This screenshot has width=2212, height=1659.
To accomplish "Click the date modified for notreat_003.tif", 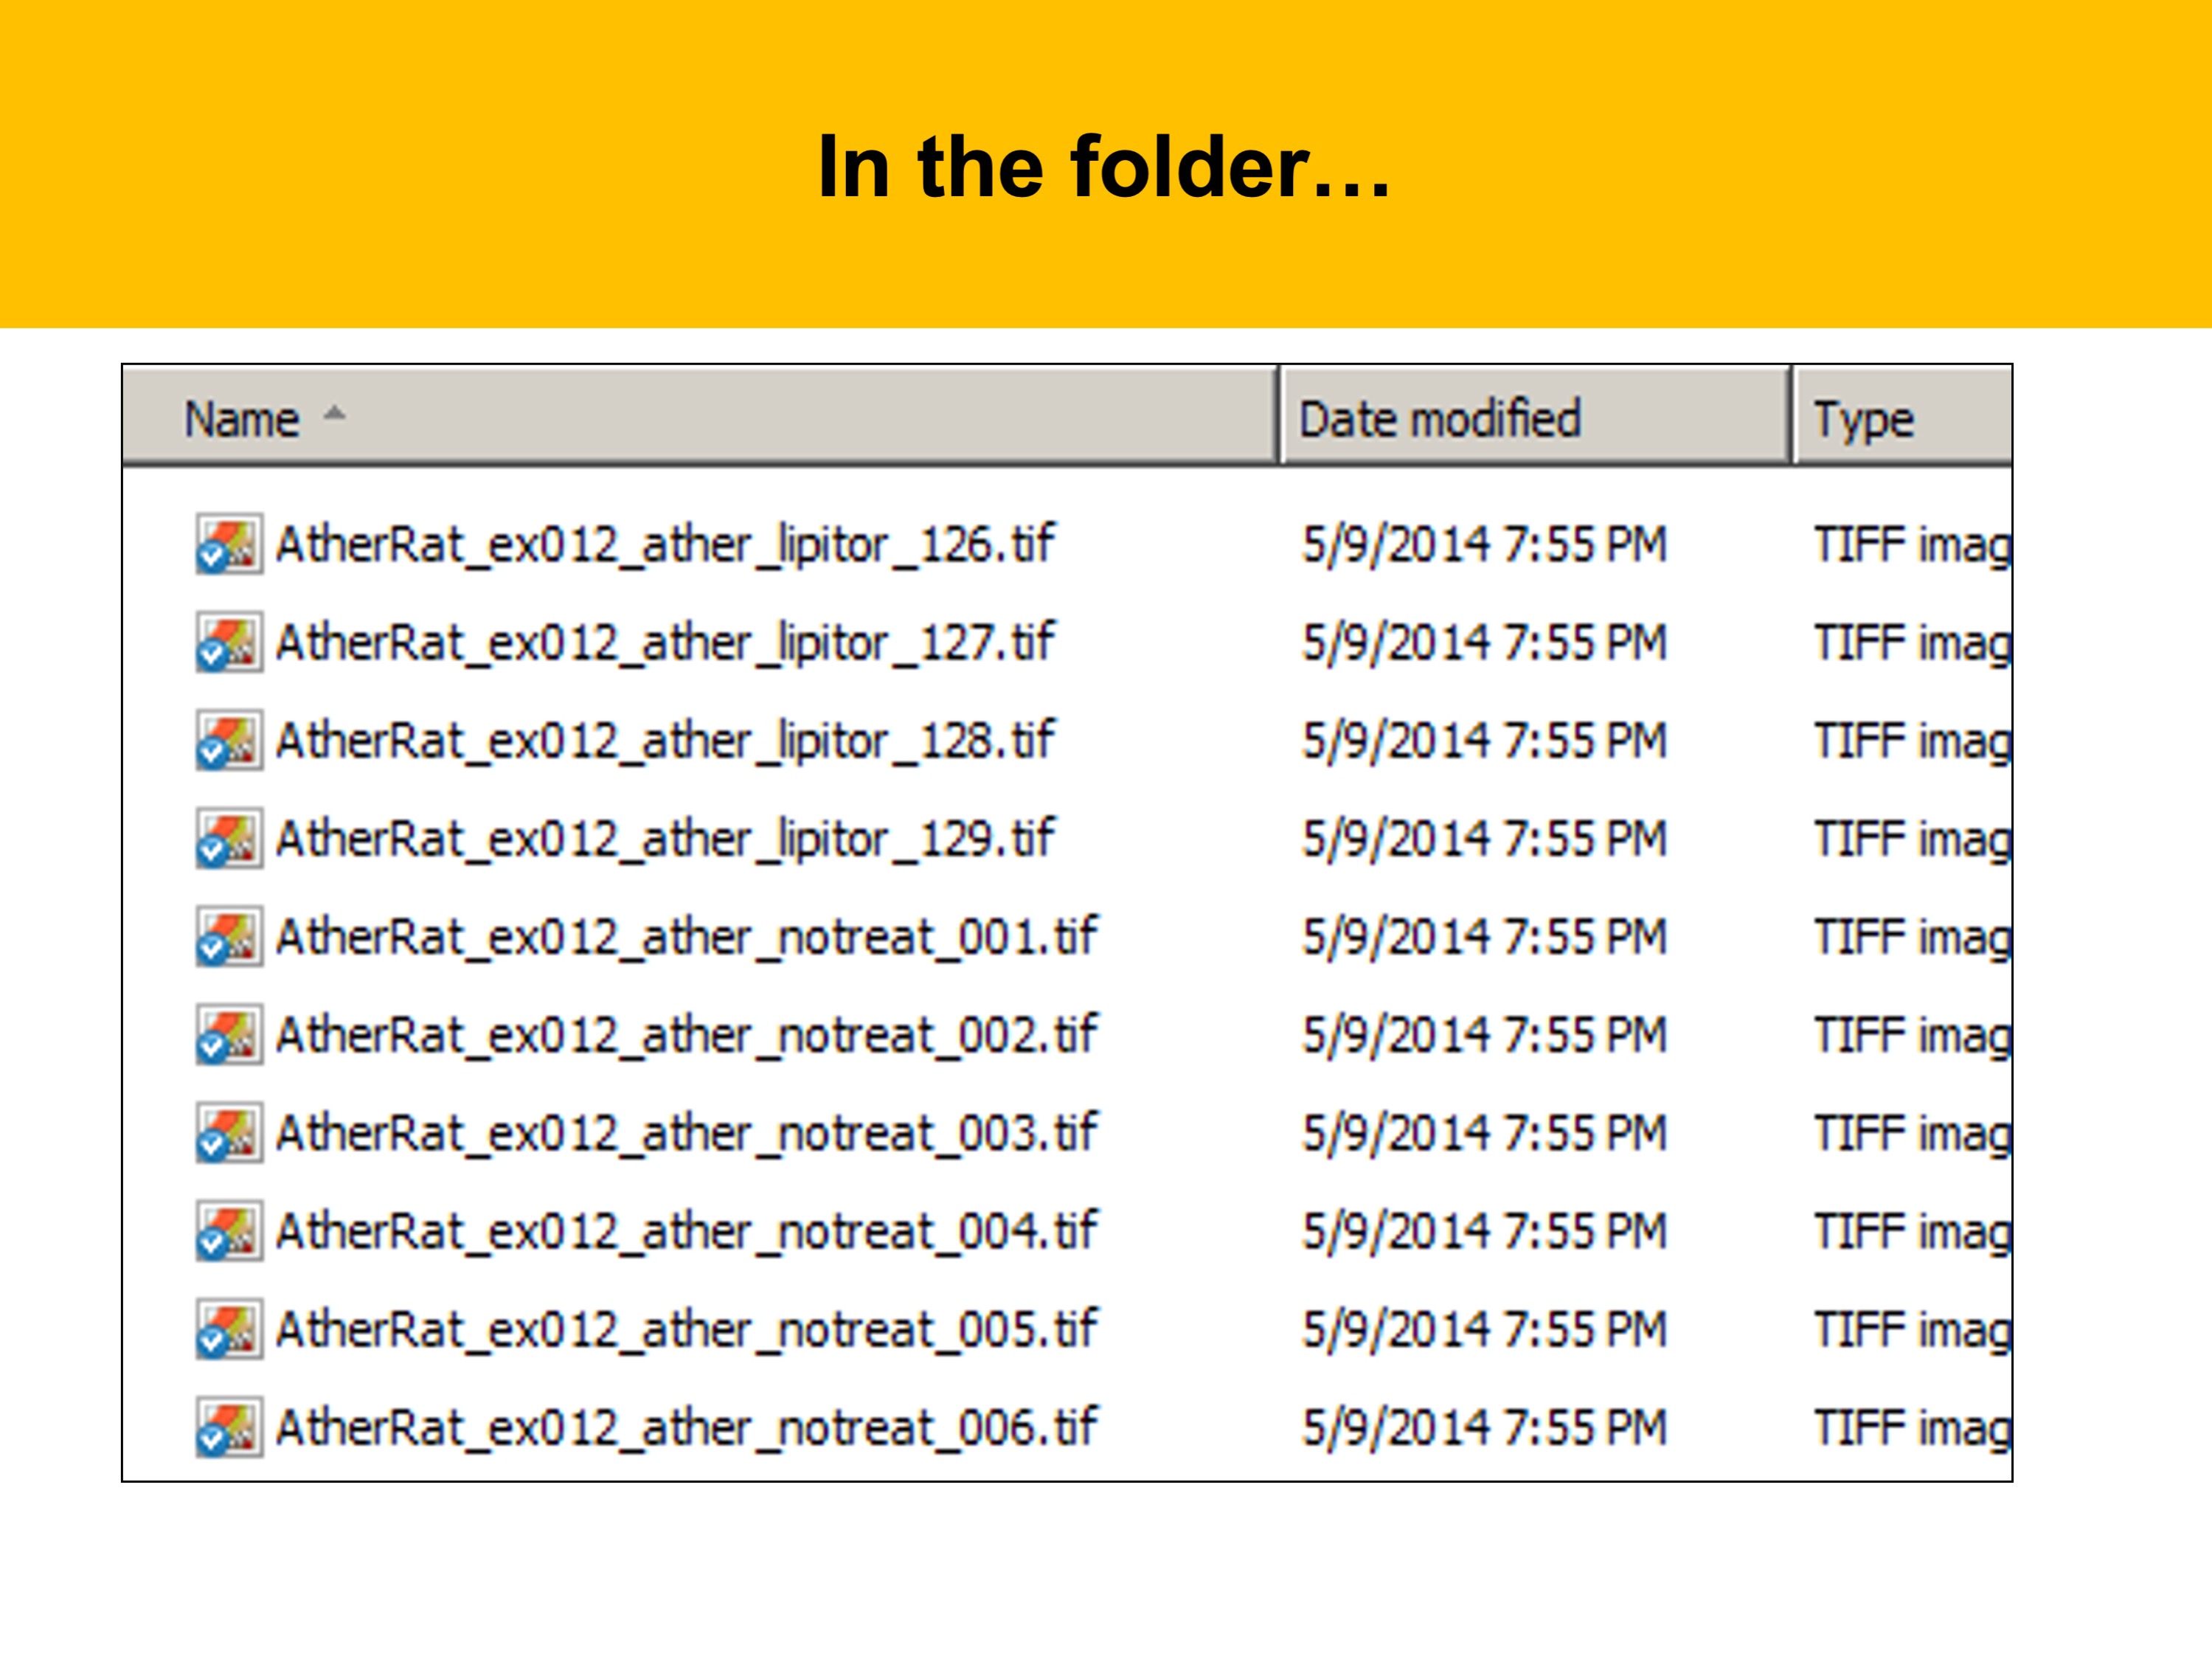I will point(1484,1133).
